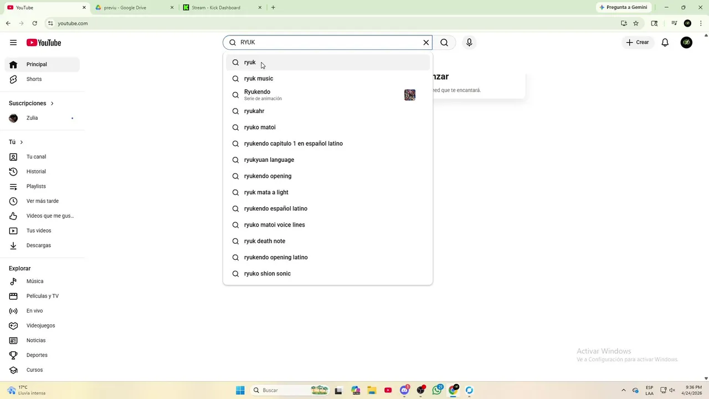Select the 'ryuk music' suggestion
This screenshot has height=399, width=709.
pyautogui.click(x=328, y=79)
